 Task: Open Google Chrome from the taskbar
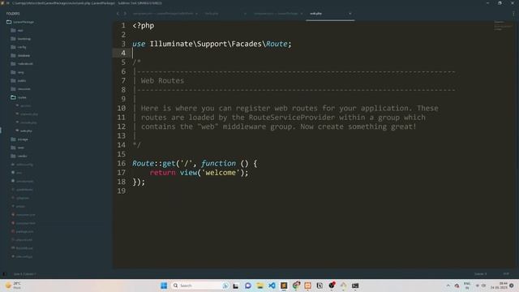coord(295,286)
